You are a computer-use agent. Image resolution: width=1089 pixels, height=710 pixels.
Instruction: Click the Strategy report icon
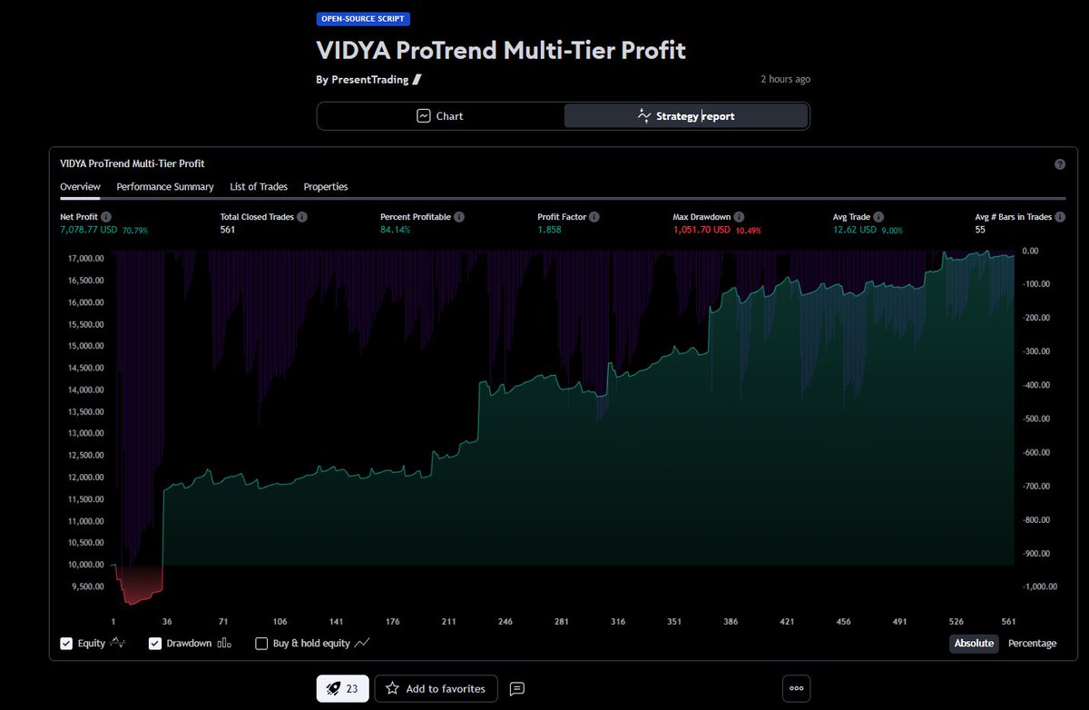pos(643,115)
